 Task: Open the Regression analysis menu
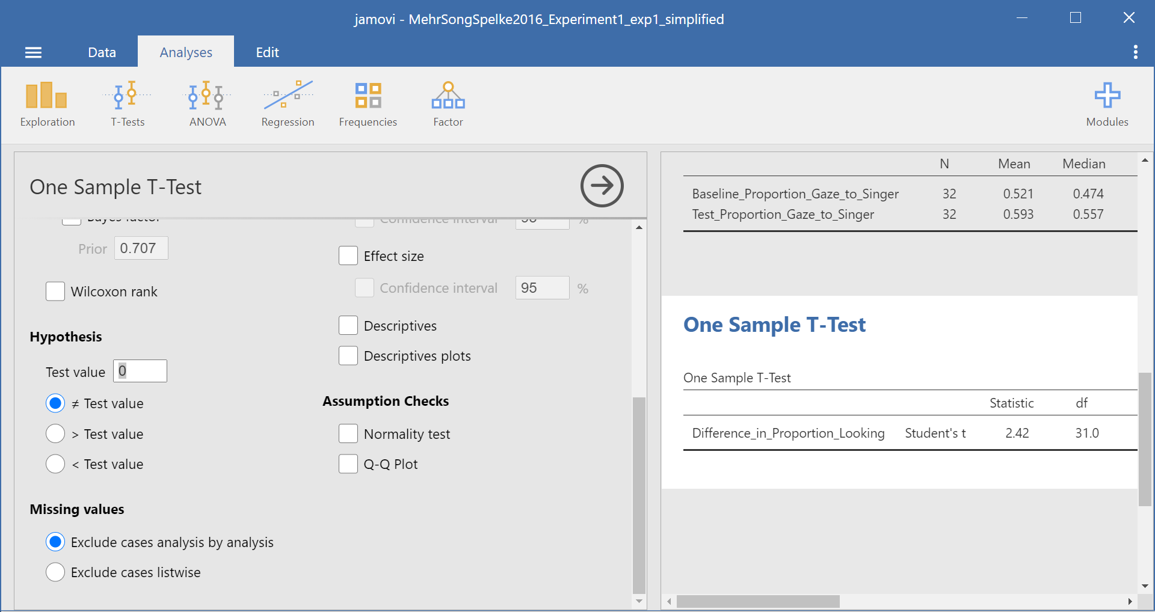(x=288, y=105)
